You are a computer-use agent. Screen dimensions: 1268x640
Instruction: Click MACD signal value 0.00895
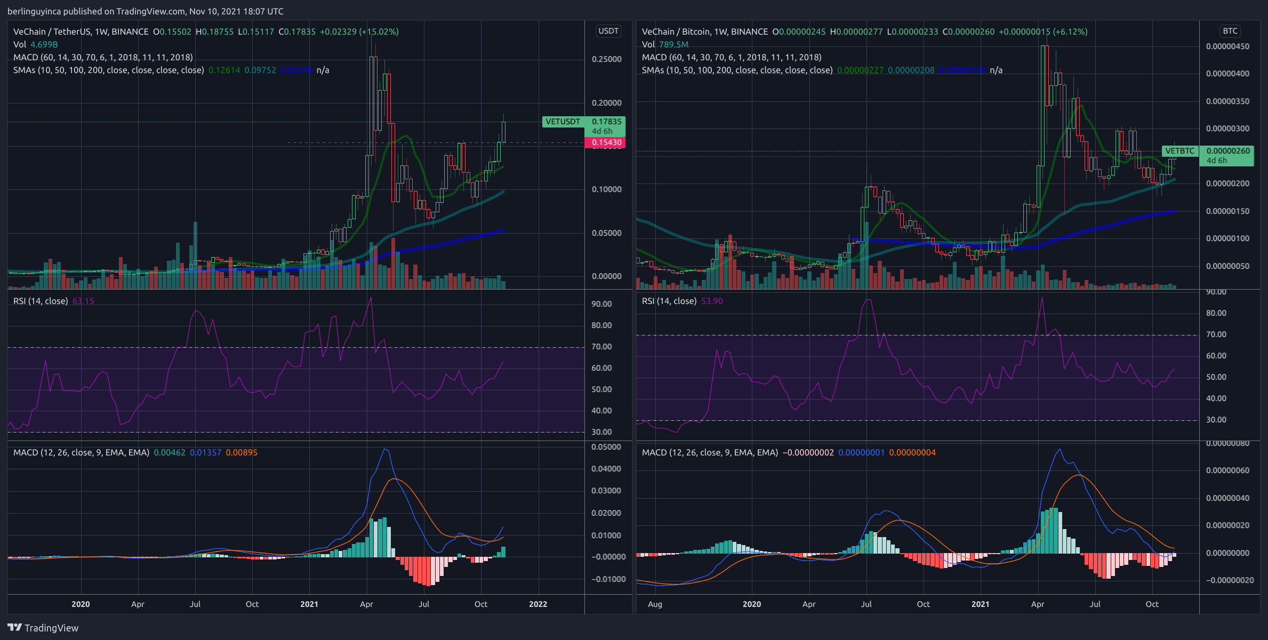click(x=242, y=452)
